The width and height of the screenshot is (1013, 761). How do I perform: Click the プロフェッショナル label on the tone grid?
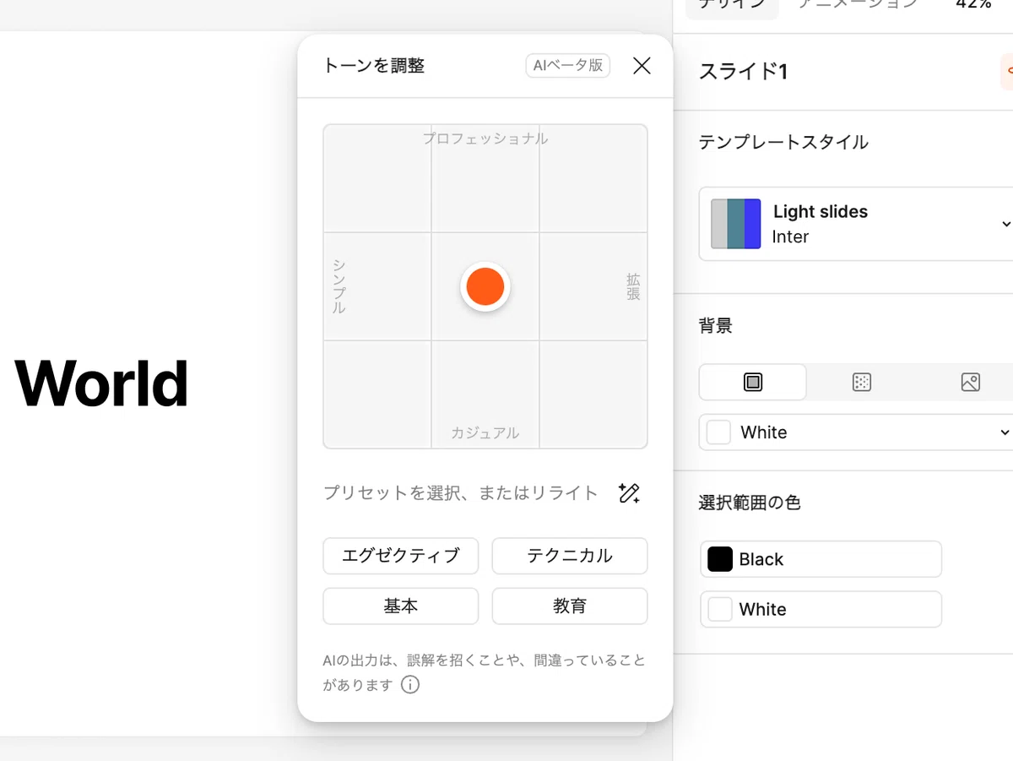(485, 139)
